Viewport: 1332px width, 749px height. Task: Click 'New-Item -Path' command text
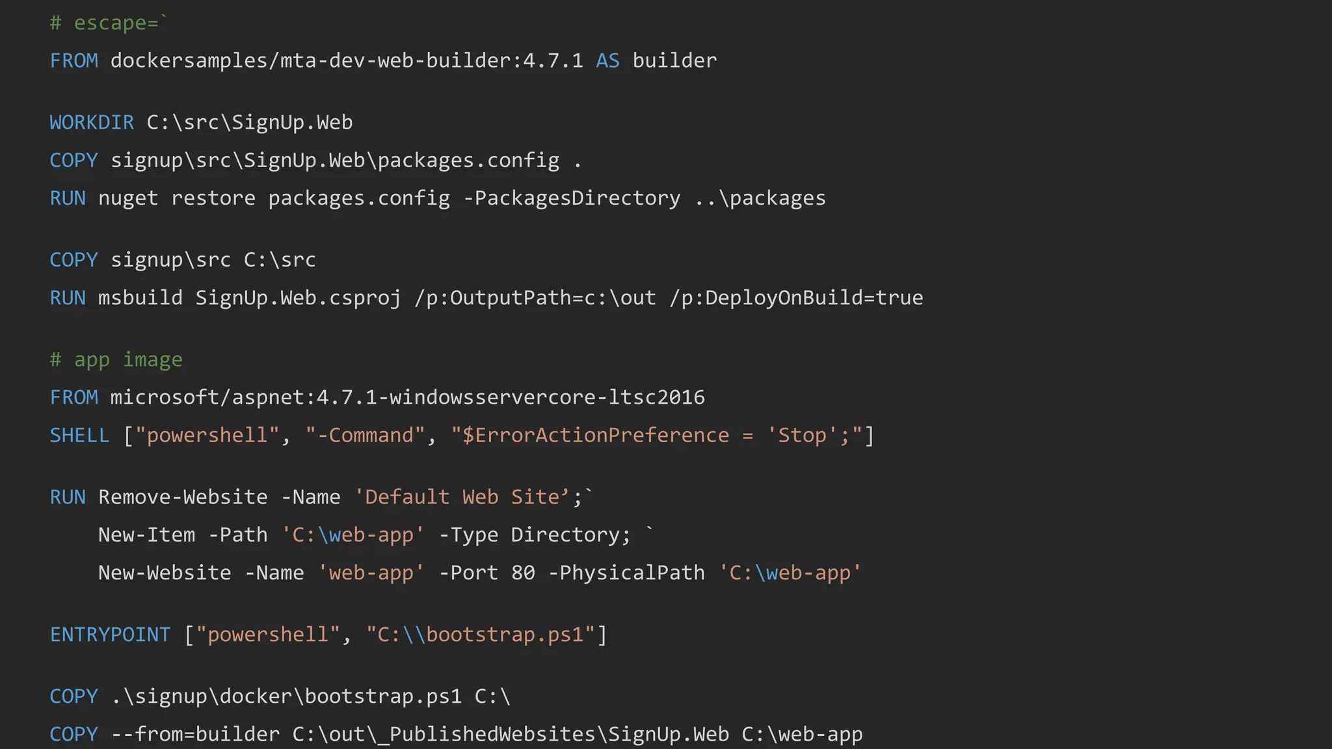183,534
